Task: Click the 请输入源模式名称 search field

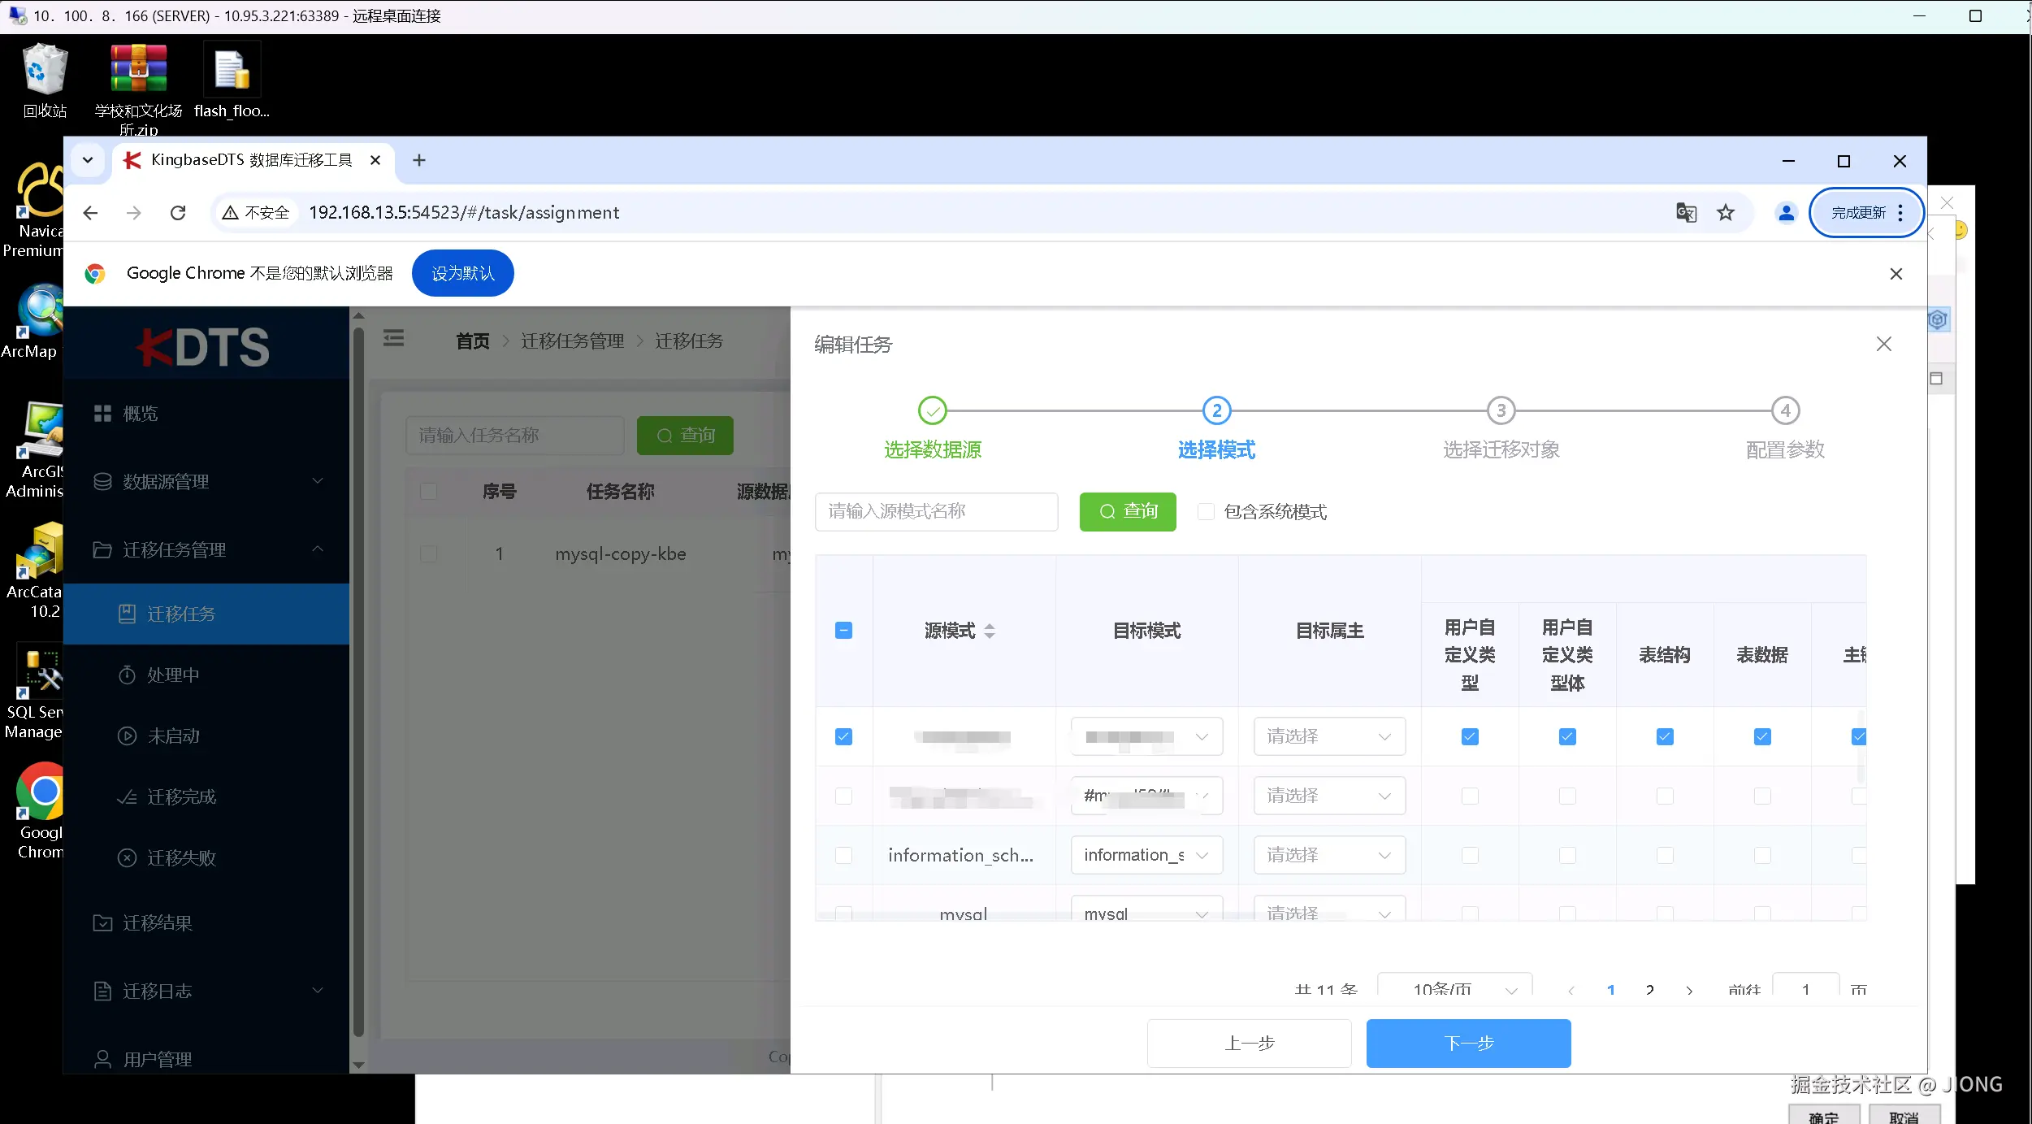Action: pyautogui.click(x=936, y=511)
